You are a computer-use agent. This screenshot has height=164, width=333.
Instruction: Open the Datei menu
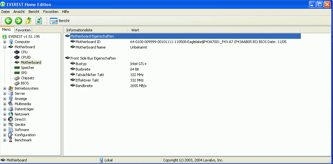(x=6, y=12)
